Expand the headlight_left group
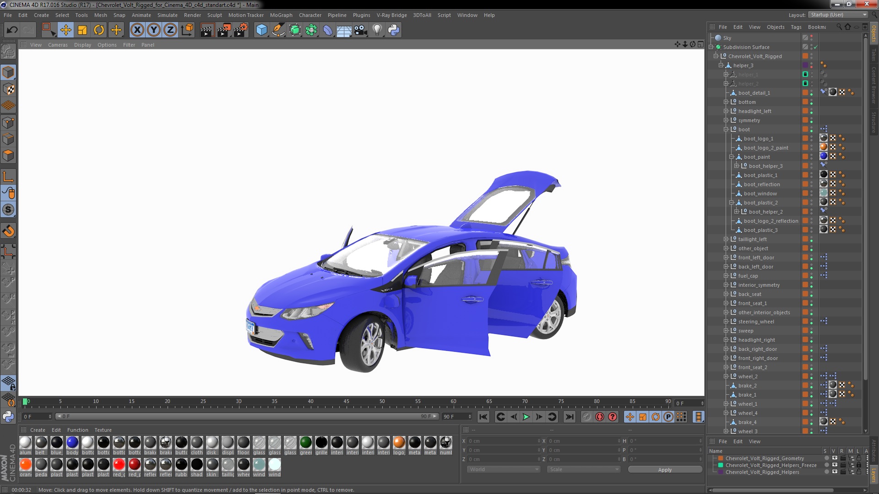The image size is (879, 494). tap(726, 111)
